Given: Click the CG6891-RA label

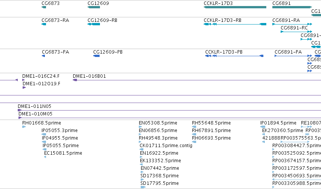Looking at the screenshot, I should coord(286,20).
